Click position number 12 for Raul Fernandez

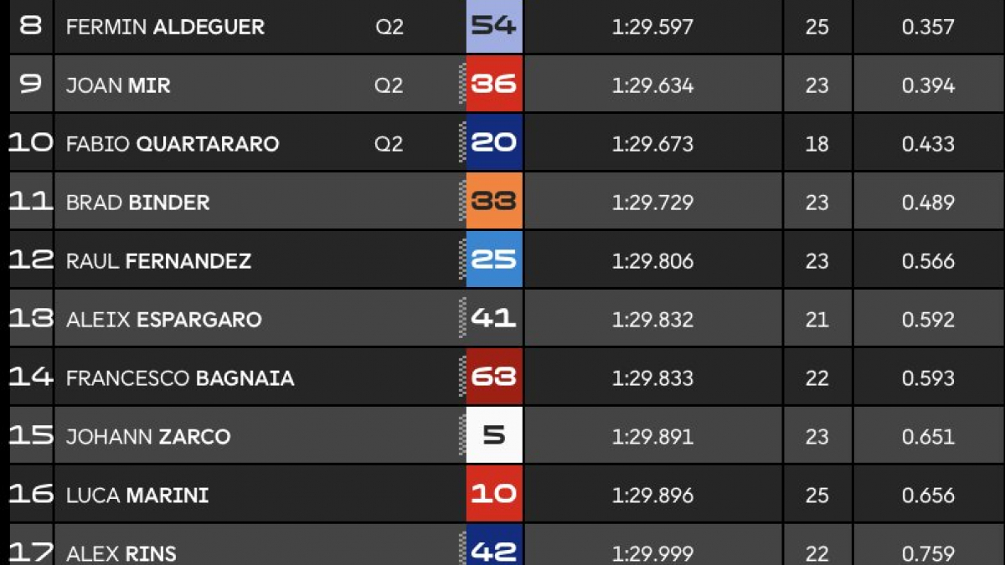pos(31,260)
